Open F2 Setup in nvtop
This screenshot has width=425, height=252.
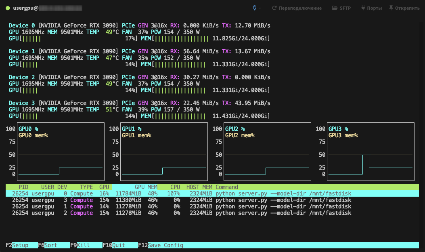tap(22, 245)
